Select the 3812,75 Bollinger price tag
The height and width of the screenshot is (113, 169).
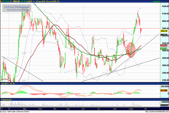[x=164, y=35]
